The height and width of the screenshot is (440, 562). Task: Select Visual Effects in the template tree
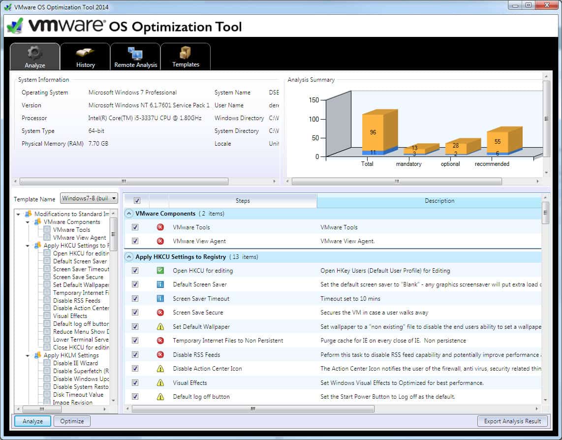pos(70,315)
